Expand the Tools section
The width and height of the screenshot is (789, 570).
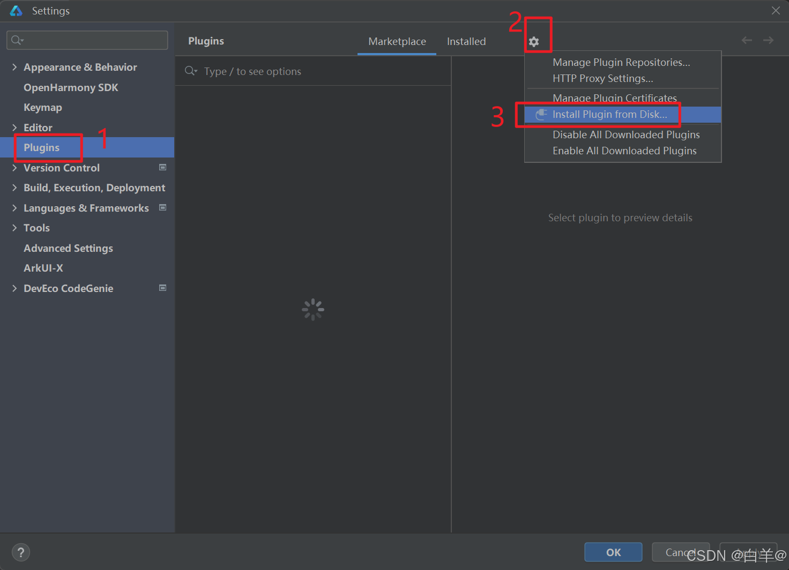pos(14,228)
